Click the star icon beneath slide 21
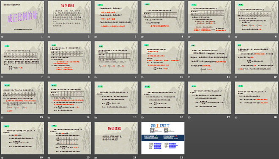Viewport: 279px width, 159px height. [96, 158]
